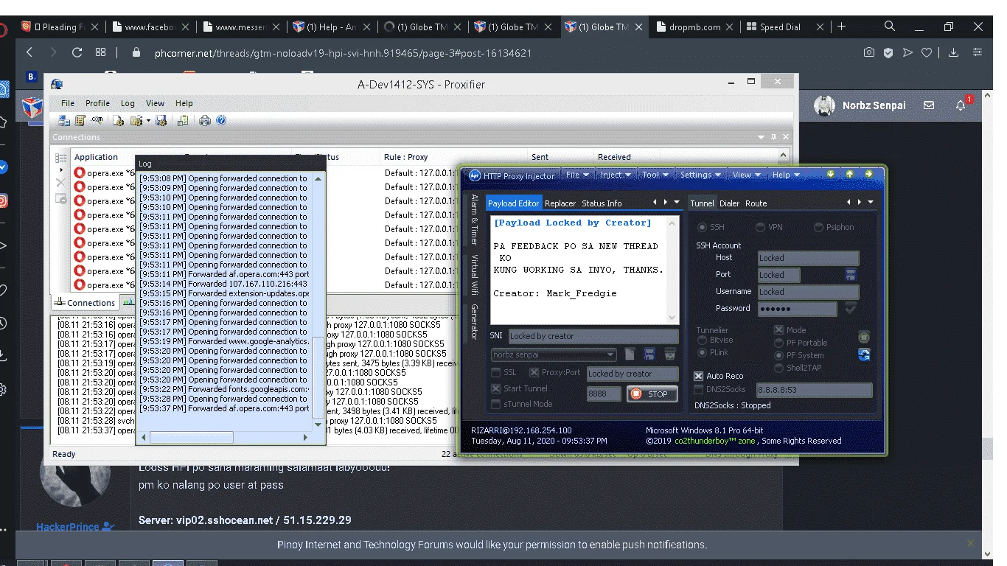Image resolution: width=1007 pixels, height=566 pixels.
Task: Switch to the dropmb.com browser tab
Action: (x=694, y=27)
